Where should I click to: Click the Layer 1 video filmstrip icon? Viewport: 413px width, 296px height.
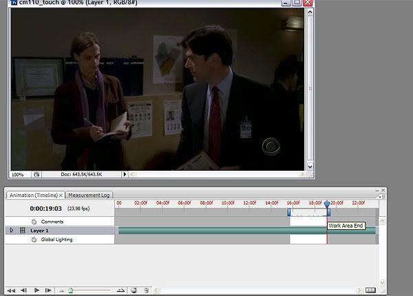[x=23, y=231]
